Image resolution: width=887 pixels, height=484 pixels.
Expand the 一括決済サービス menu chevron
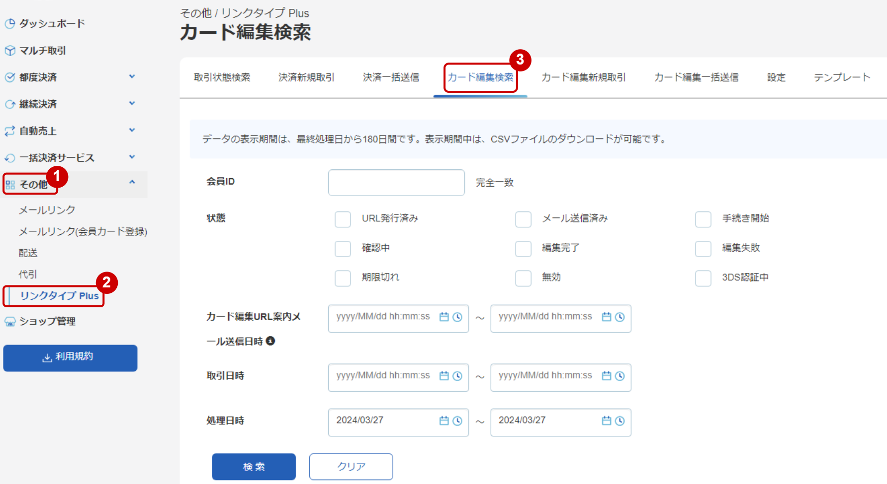tap(132, 157)
